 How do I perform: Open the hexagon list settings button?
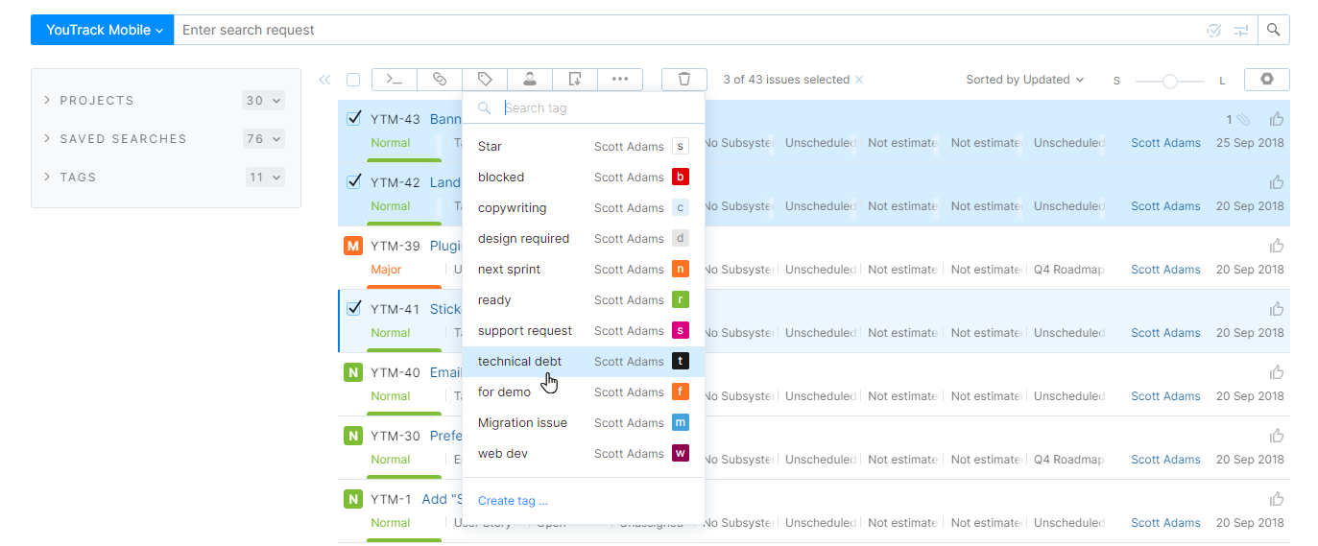click(1267, 80)
